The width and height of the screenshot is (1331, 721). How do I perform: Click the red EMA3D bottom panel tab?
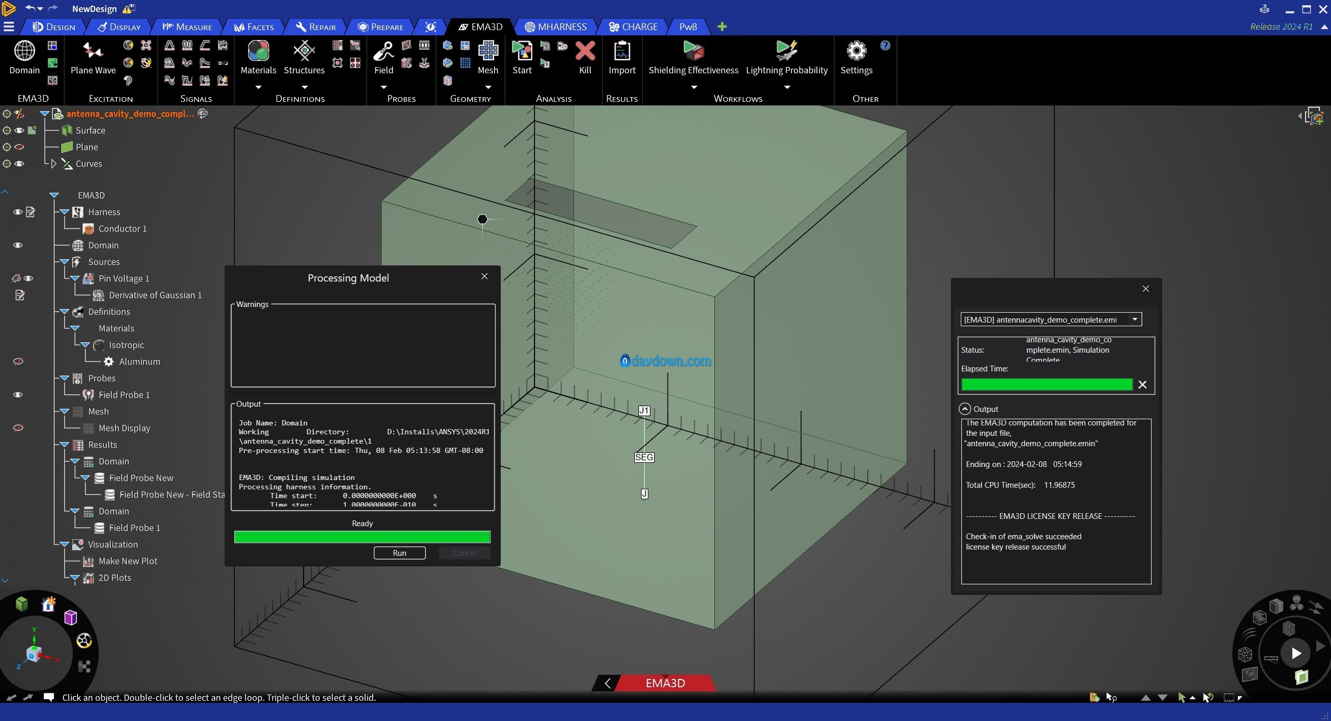(x=665, y=683)
